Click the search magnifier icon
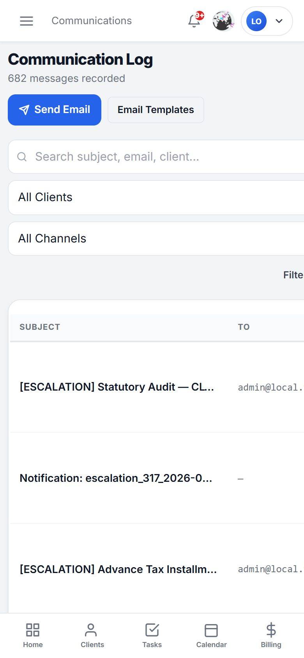 (22, 157)
